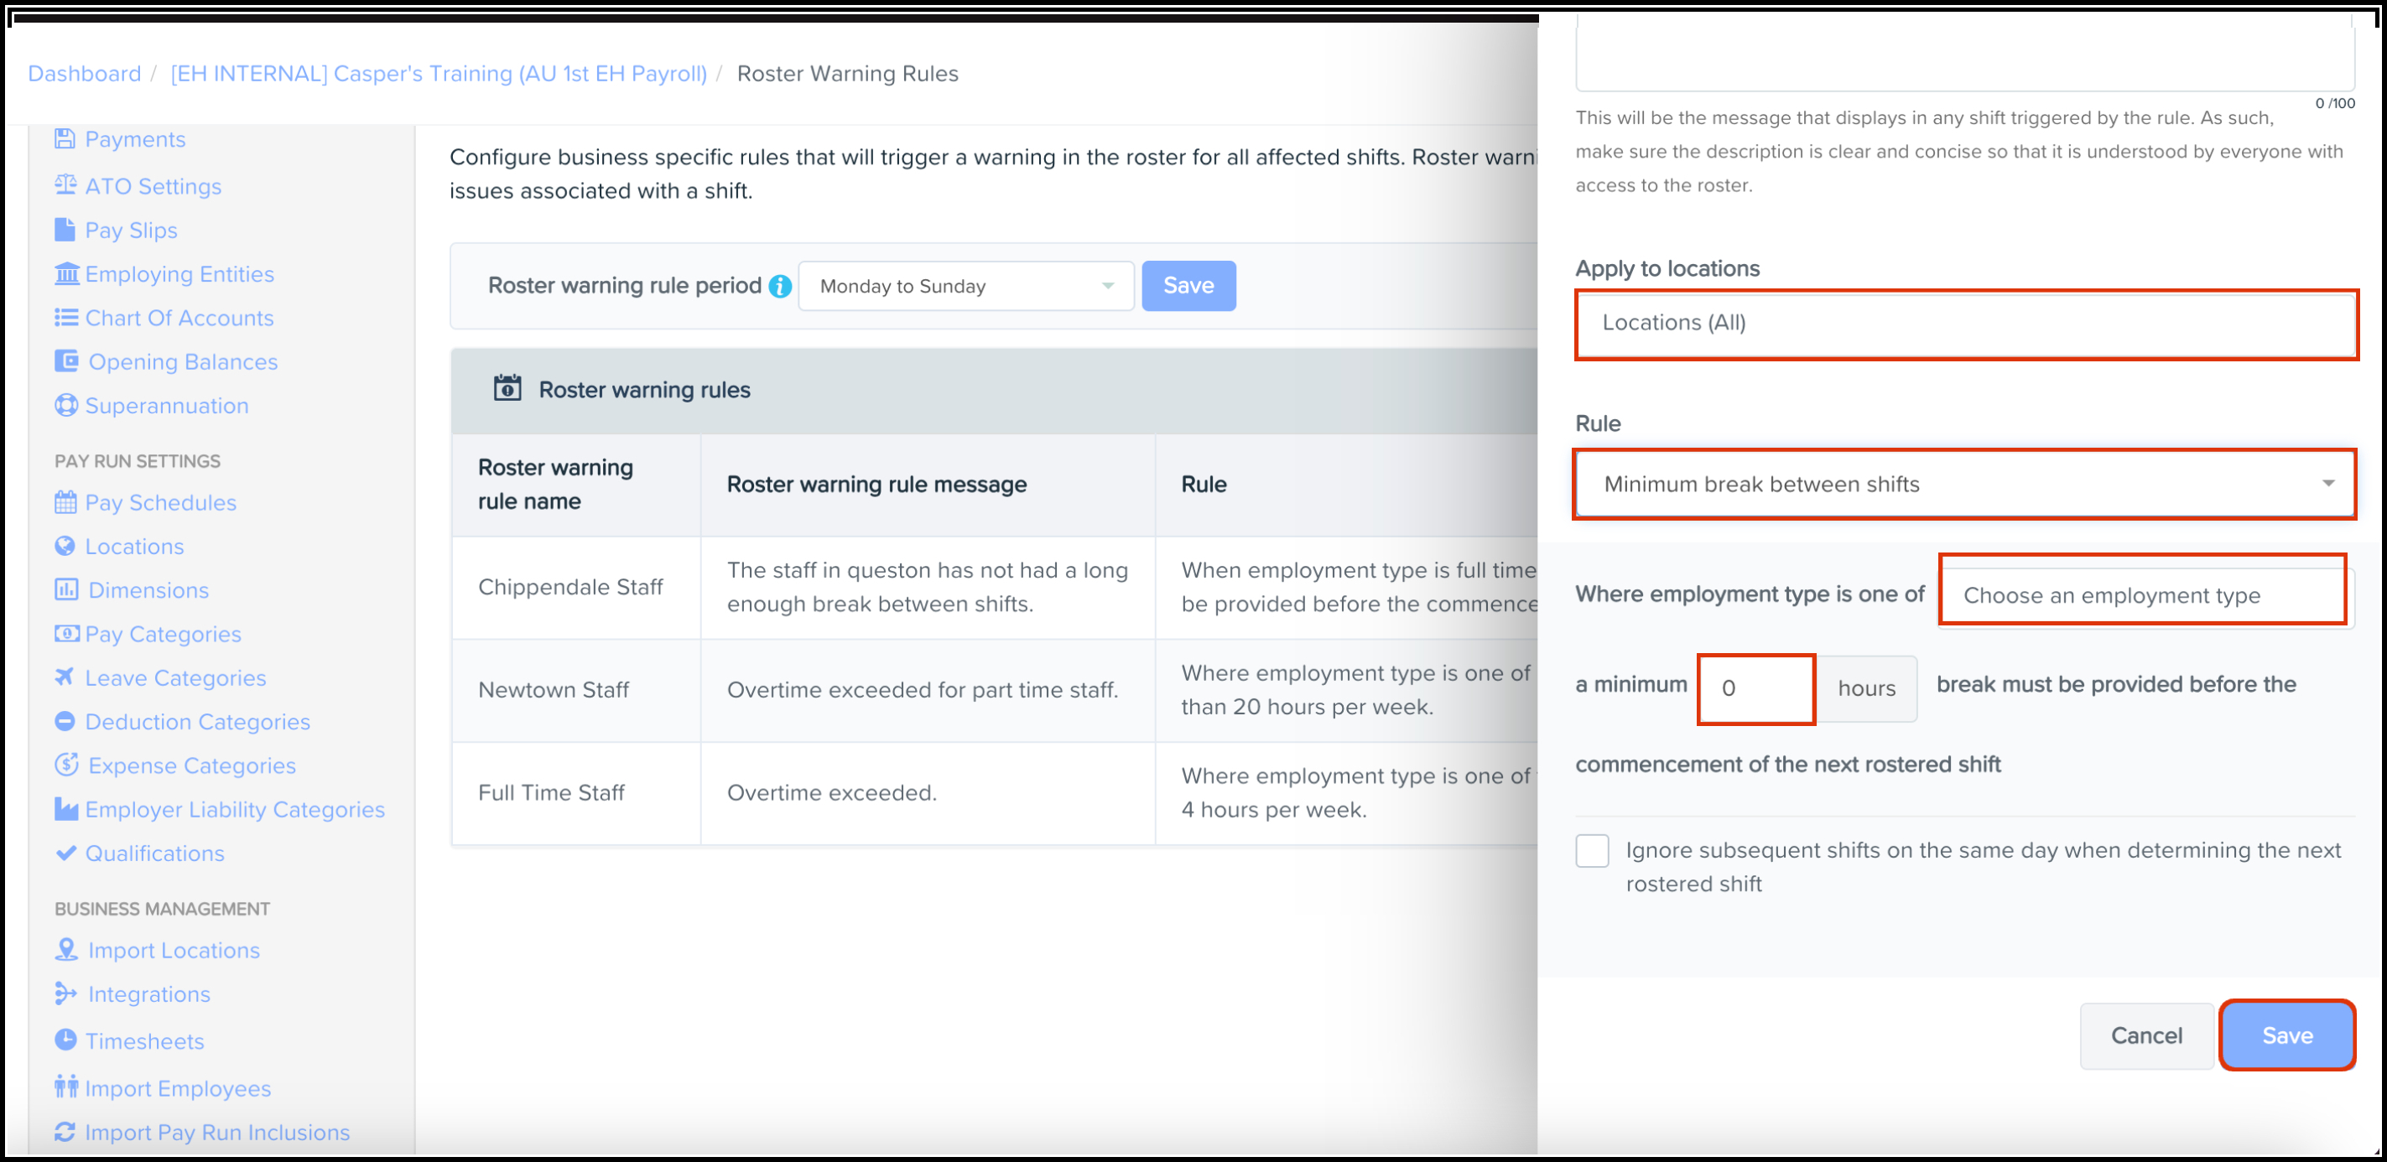Save the new roster warning rule

click(x=2286, y=1035)
